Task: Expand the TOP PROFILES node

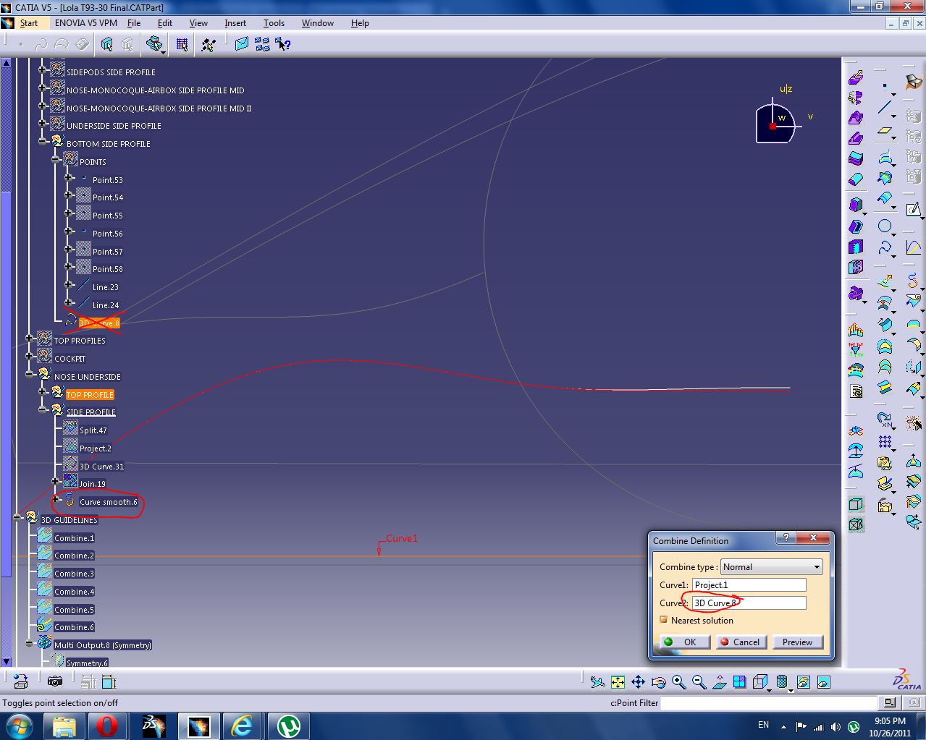Action: (30, 338)
